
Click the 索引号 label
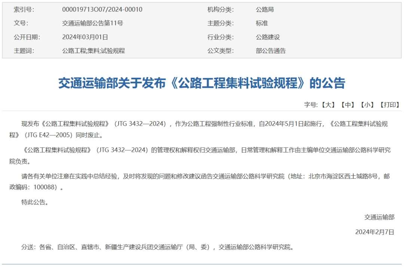(24, 9)
